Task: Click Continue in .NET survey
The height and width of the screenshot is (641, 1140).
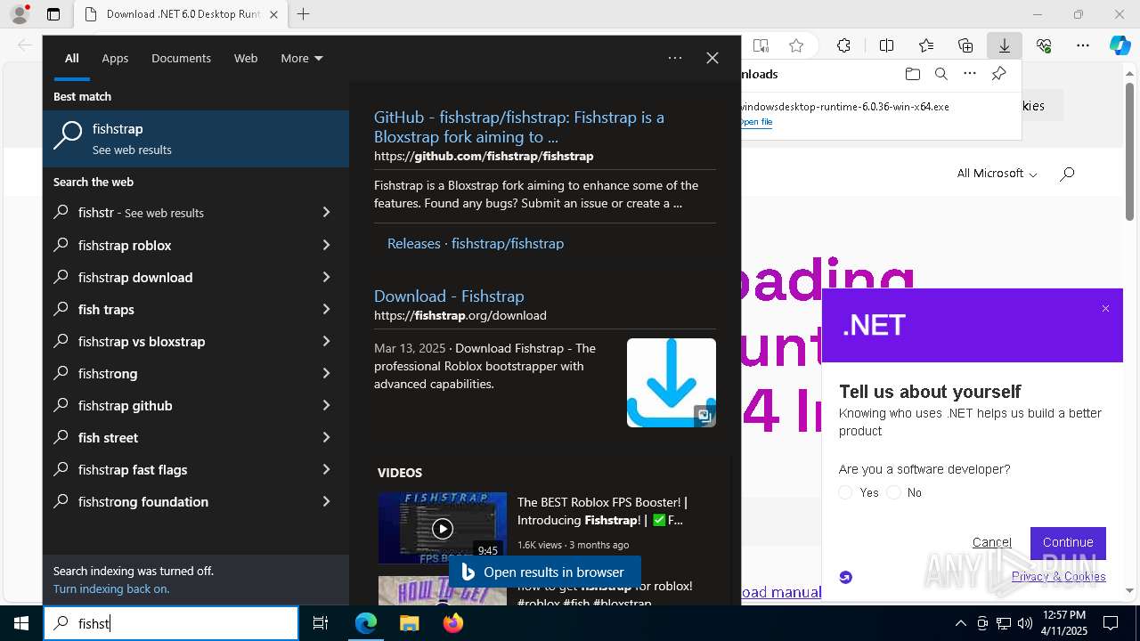Action: click(x=1068, y=542)
